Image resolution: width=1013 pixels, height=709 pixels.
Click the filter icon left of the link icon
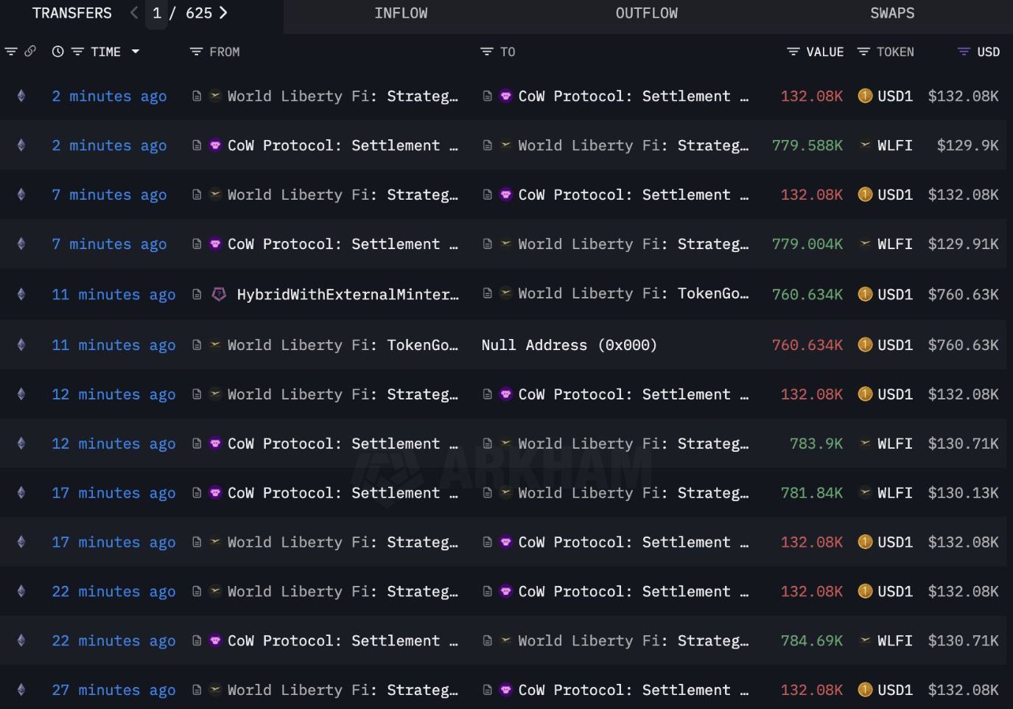pyautogui.click(x=11, y=52)
